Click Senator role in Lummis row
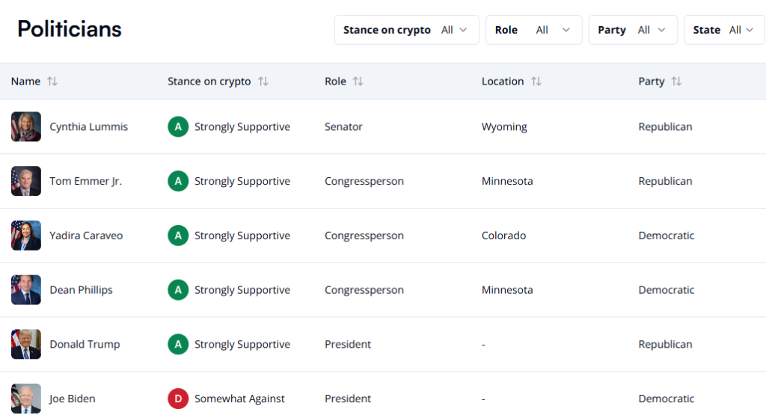 (344, 127)
